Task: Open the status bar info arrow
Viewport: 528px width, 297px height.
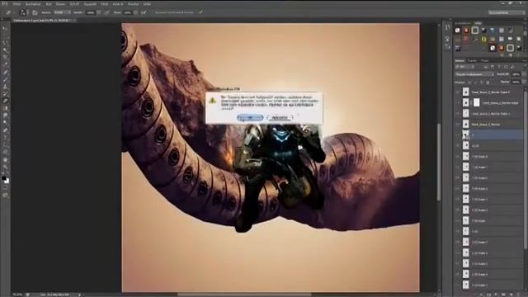Action: point(80,295)
